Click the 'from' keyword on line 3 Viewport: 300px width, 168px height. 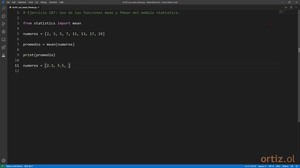point(27,23)
